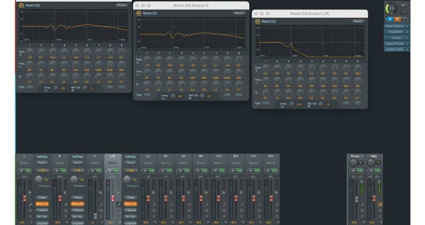
Task: Toggle Room EQ power button in Output LFE window
Action: coord(257,21)
